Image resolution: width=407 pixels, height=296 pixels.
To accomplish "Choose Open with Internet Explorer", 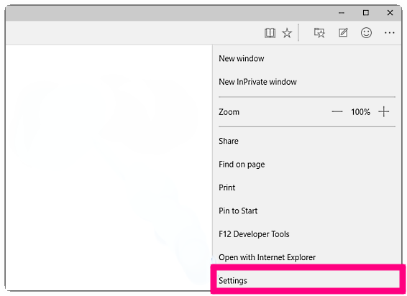I will pos(267,257).
